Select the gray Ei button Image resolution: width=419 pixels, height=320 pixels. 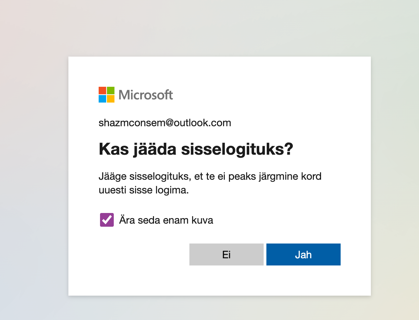(227, 254)
